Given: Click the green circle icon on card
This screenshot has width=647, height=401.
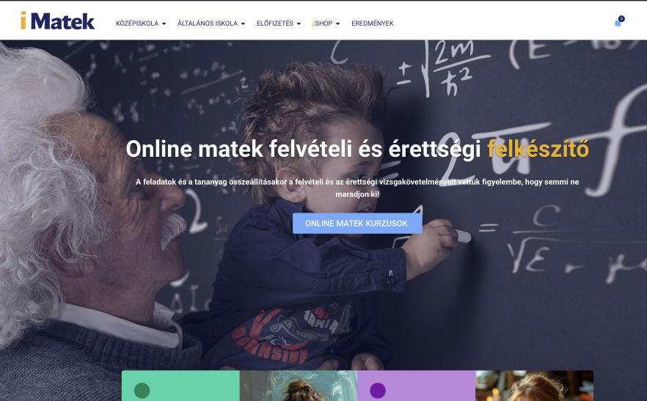Looking at the screenshot, I should pos(142,390).
